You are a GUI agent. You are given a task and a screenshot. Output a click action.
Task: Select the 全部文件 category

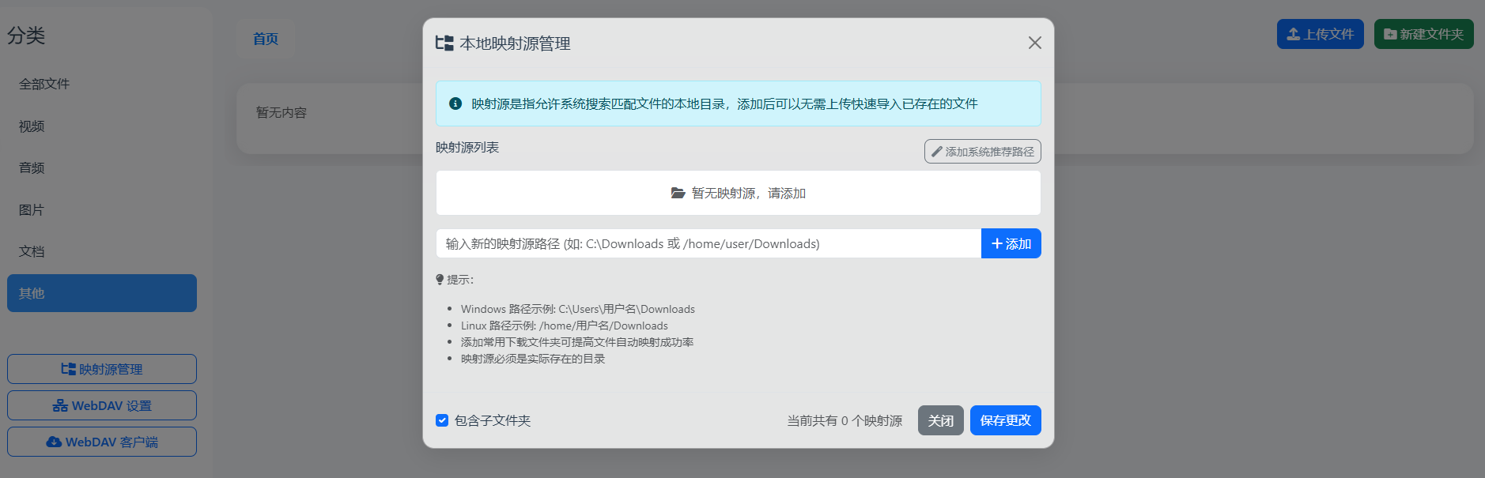(x=44, y=84)
